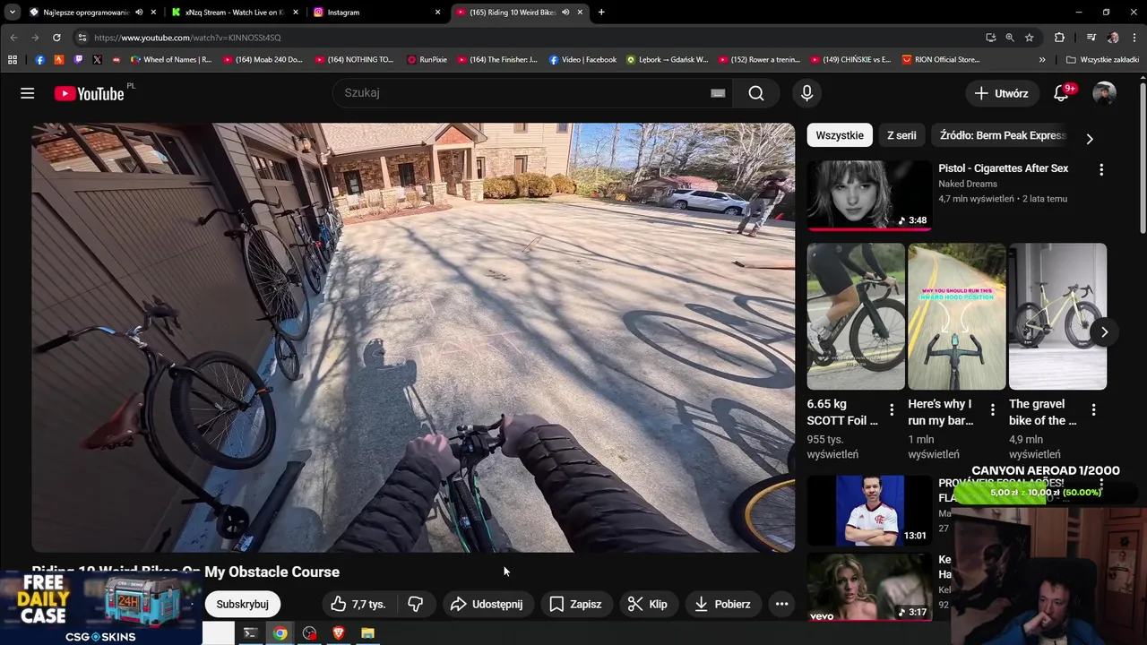The image size is (1147, 645).
Task: Click the Zapisz save button
Action: tap(575, 604)
